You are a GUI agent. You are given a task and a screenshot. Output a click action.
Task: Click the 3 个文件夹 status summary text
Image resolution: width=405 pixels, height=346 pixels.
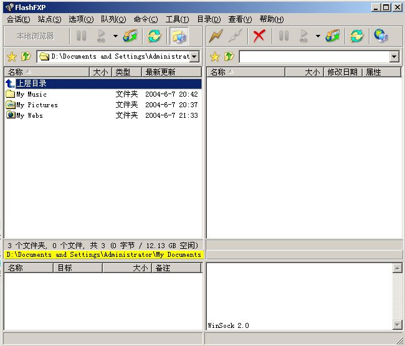103,245
